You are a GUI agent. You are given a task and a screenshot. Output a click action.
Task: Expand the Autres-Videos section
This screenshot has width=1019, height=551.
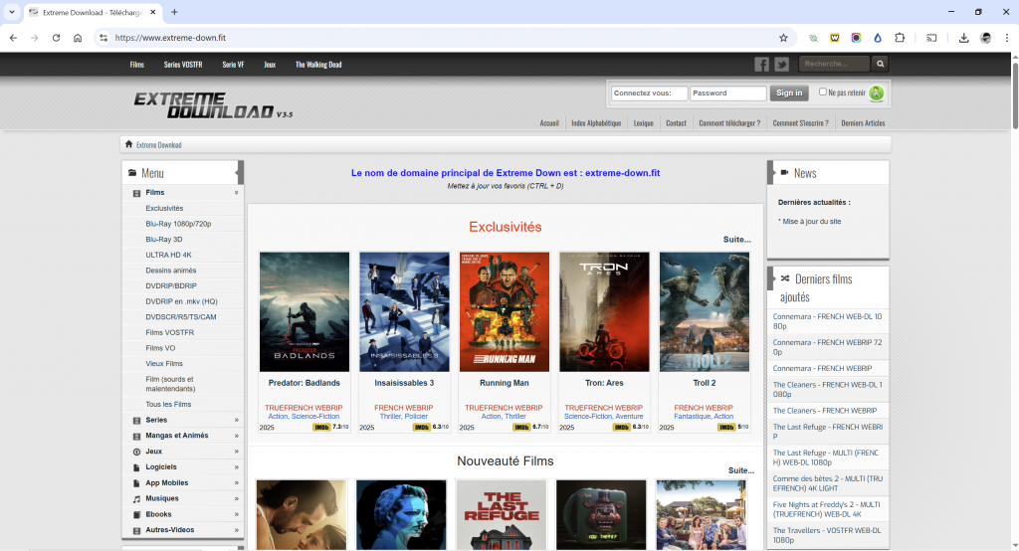tap(237, 530)
